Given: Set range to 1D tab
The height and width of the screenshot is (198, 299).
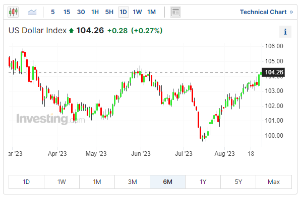Looking at the screenshot, I should coord(26,182).
